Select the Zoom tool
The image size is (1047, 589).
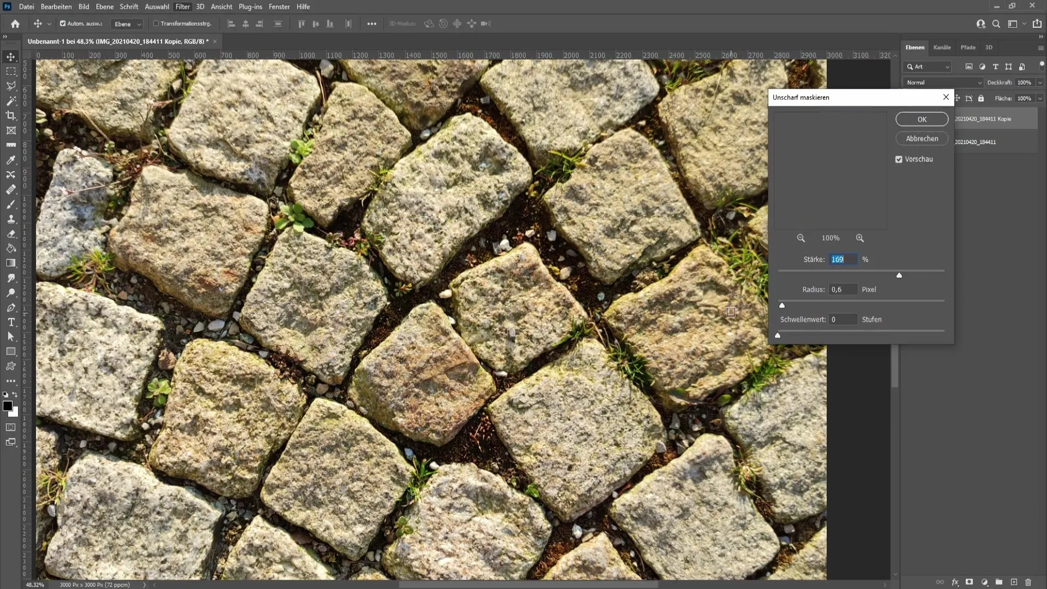(11, 293)
